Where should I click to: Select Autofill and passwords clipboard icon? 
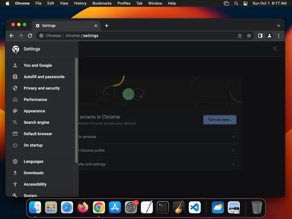[x=15, y=77]
